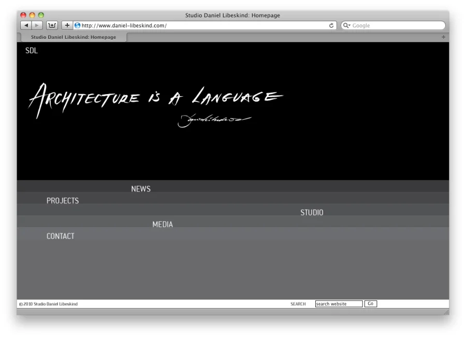The height and width of the screenshot is (338, 466).
Task: Open the Top Sites toolbar button
Action: [x=52, y=25]
